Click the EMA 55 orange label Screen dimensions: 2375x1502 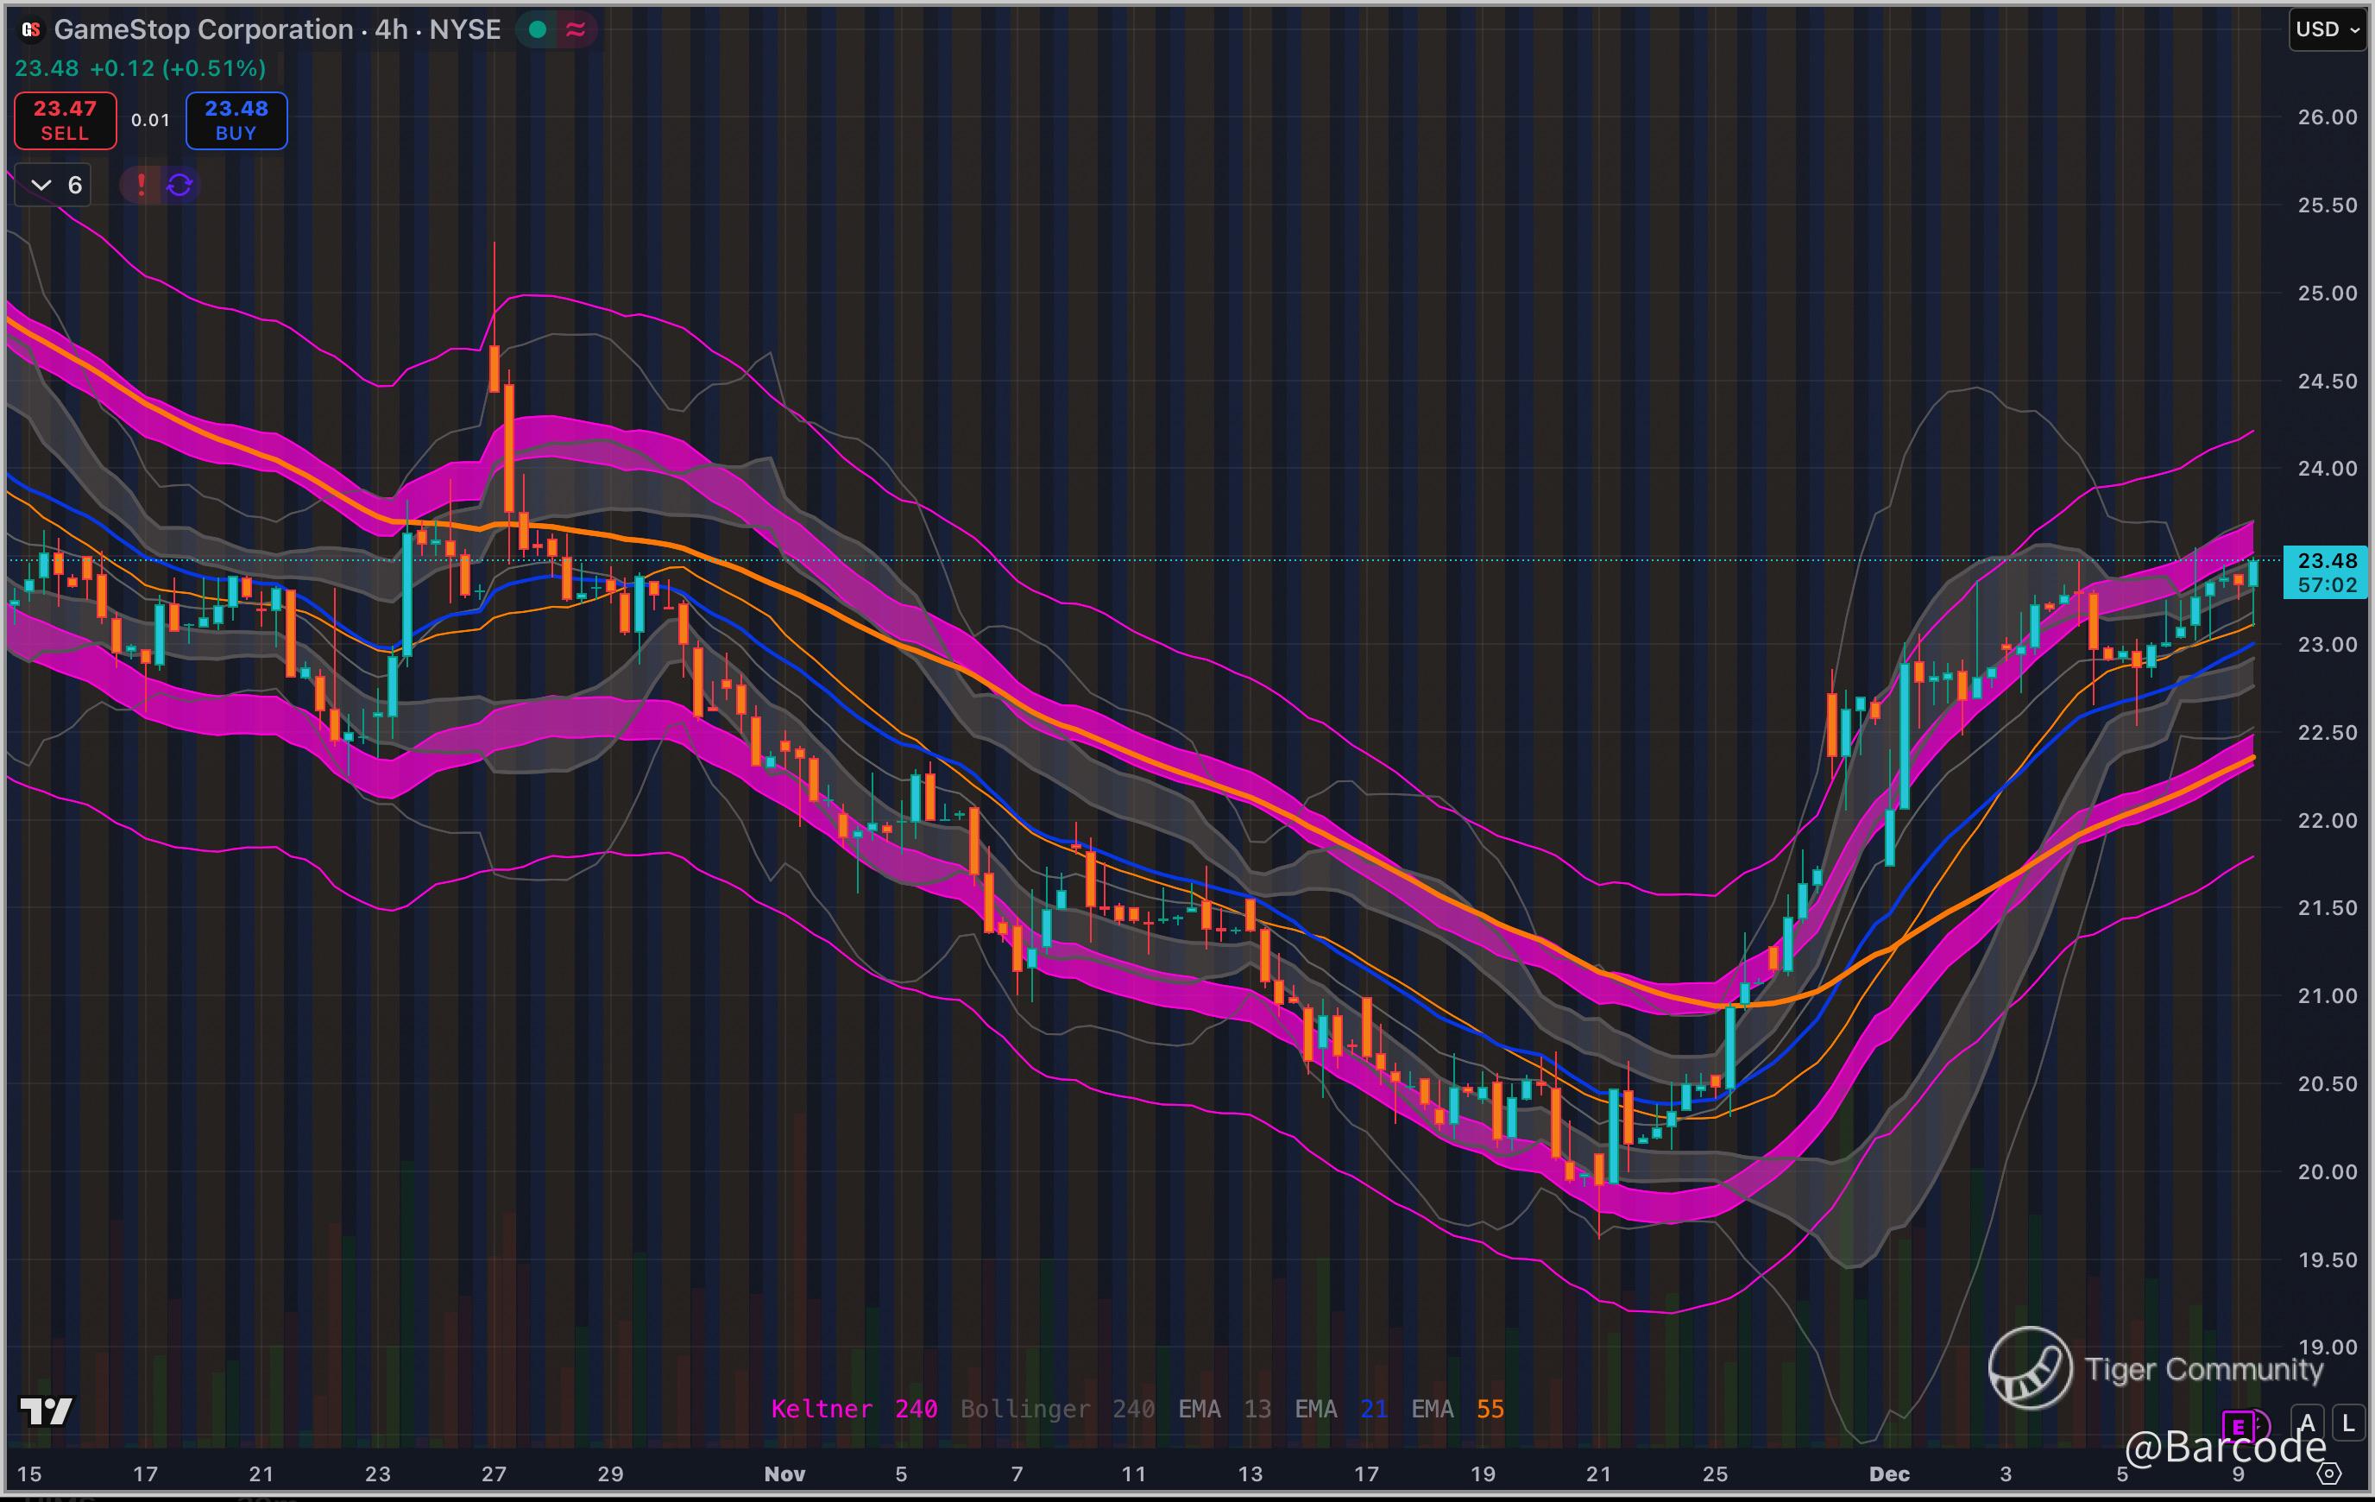click(1457, 1410)
